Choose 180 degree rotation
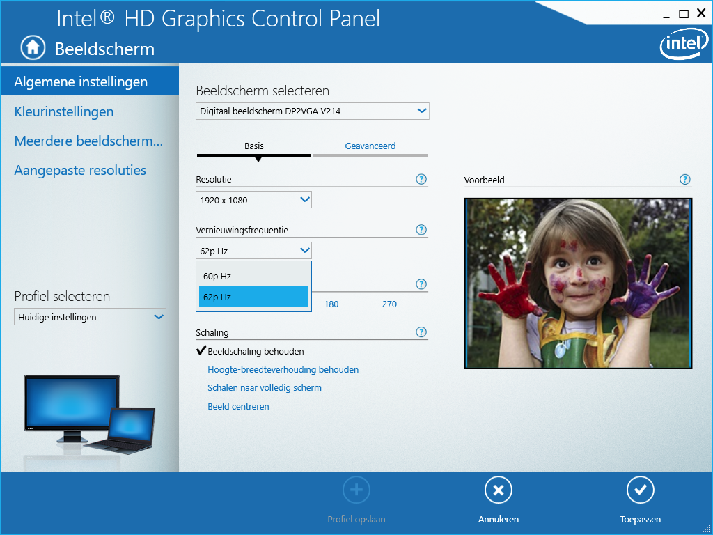713x535 pixels. click(331, 304)
